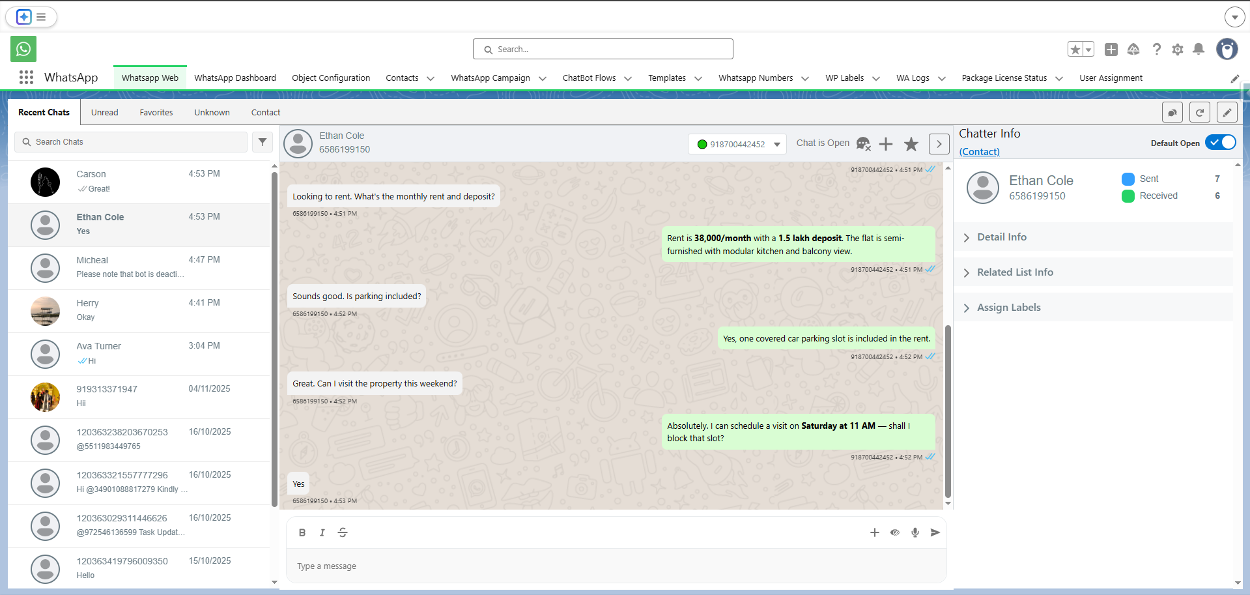Click the filter icon beside chat search
Screen dimensions: 1250x595
[x=263, y=142]
